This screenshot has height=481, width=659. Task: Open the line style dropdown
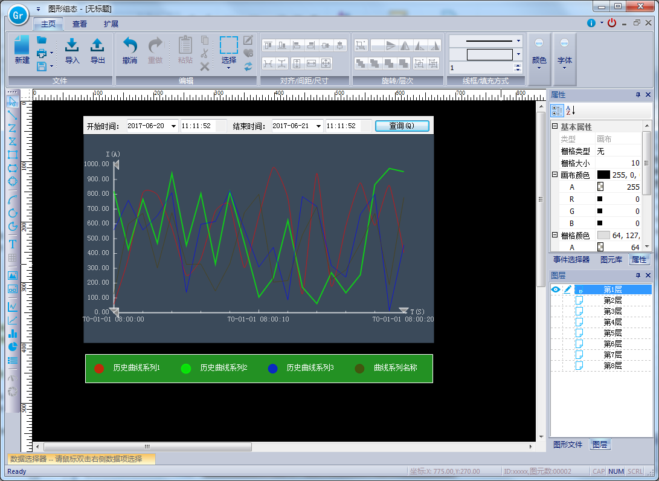click(519, 41)
